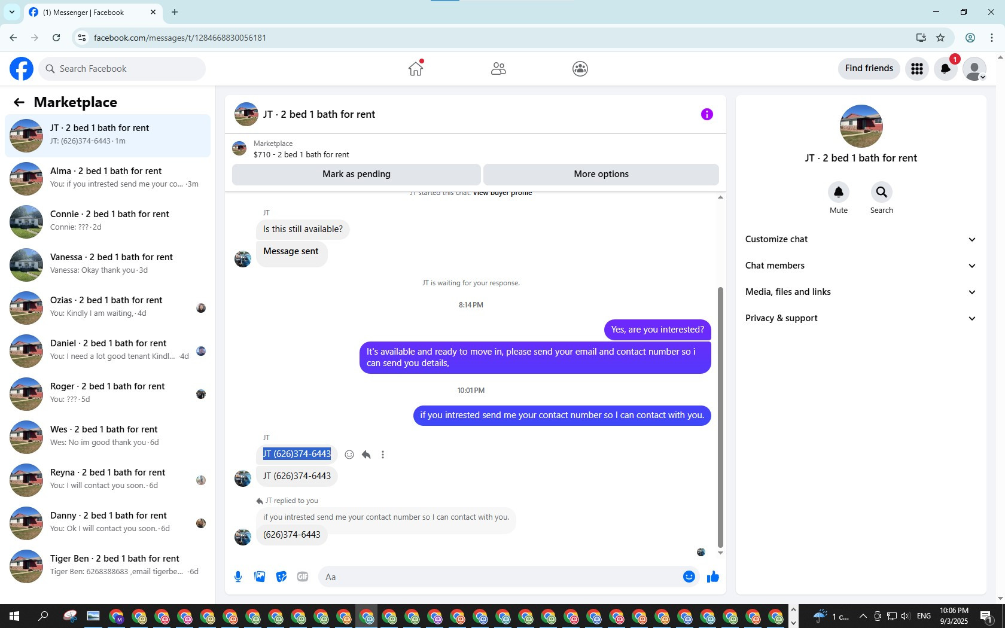Open Daniel's 2 bed 1 bath conversation

pyautogui.click(x=108, y=351)
